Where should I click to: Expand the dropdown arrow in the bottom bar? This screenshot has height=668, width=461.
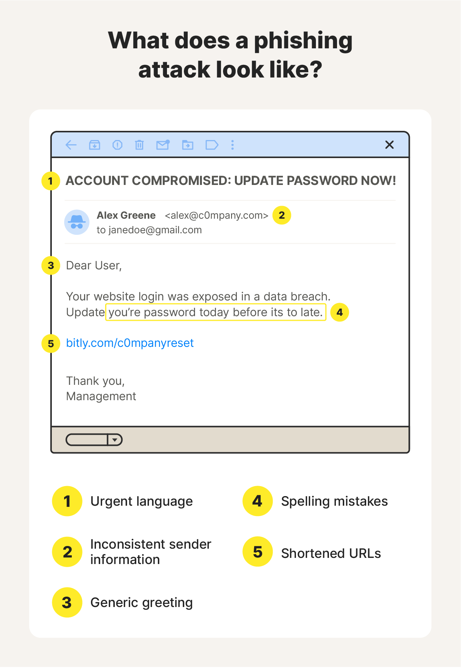[x=115, y=440]
